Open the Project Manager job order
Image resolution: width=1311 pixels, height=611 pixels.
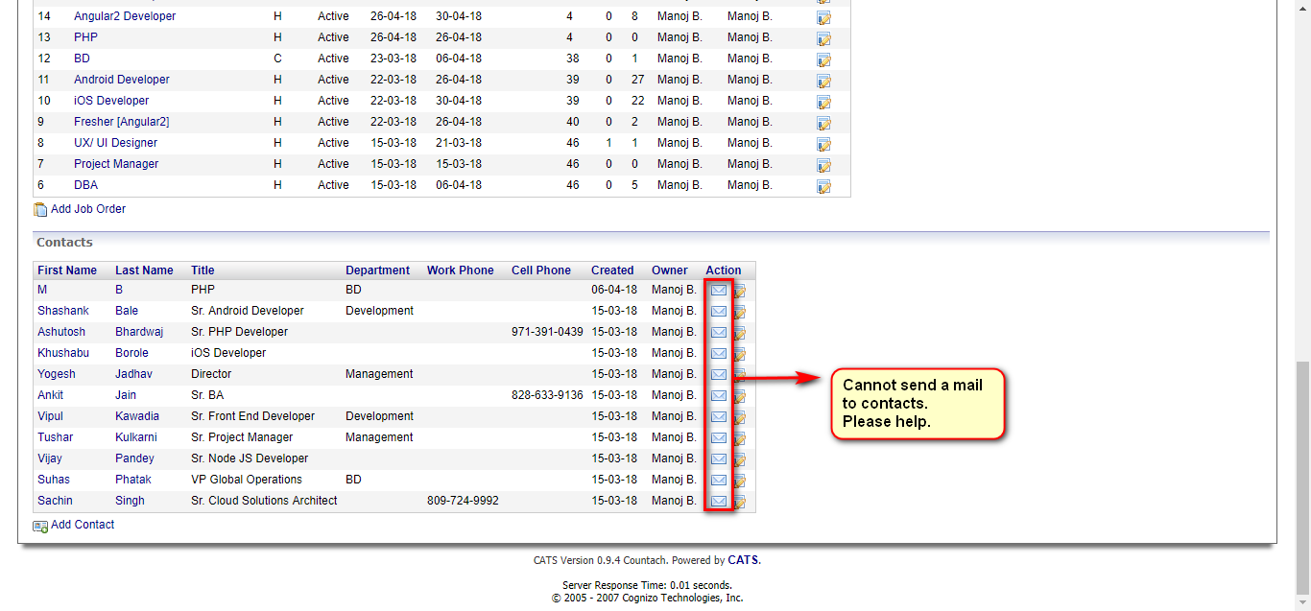[x=116, y=164]
